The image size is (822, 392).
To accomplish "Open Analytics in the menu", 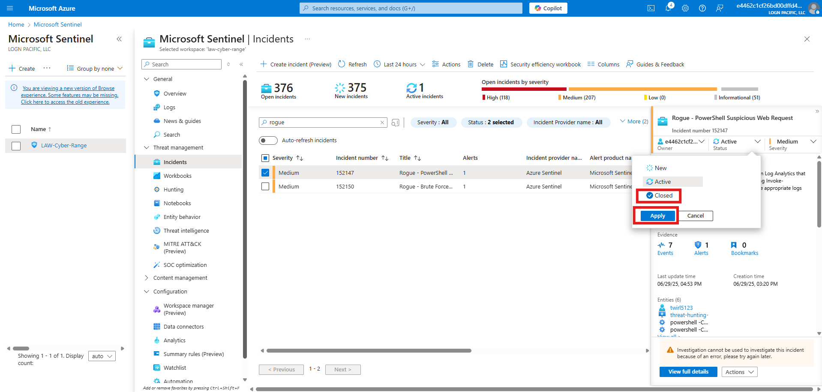I will click(x=174, y=340).
